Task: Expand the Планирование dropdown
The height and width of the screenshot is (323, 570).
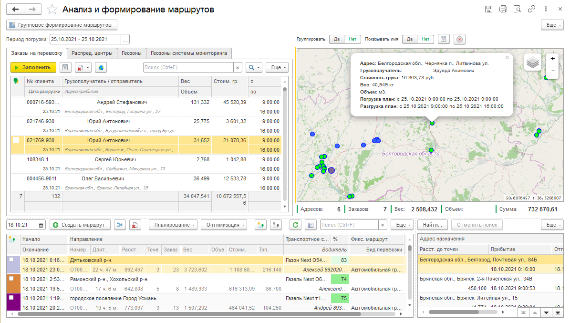Action: [173, 225]
